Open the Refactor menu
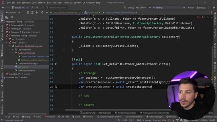The height and width of the screenshot is (122, 217). point(41,3)
